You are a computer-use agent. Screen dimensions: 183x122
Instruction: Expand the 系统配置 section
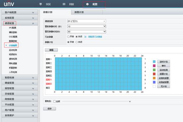point(20,18)
